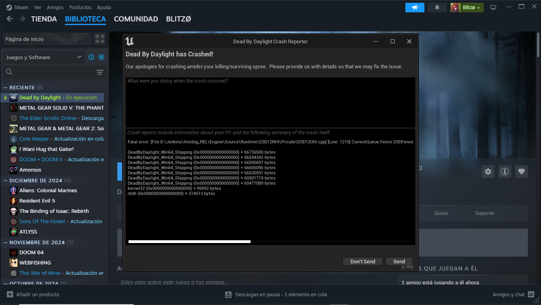
Task: Click the Steam back navigation arrow
Action: click(10, 19)
